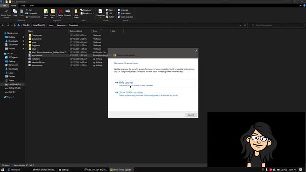The image size is (306, 172).
Task: Select JoJo's Bizarre Adventure MP3 file
Action: (x=49, y=52)
